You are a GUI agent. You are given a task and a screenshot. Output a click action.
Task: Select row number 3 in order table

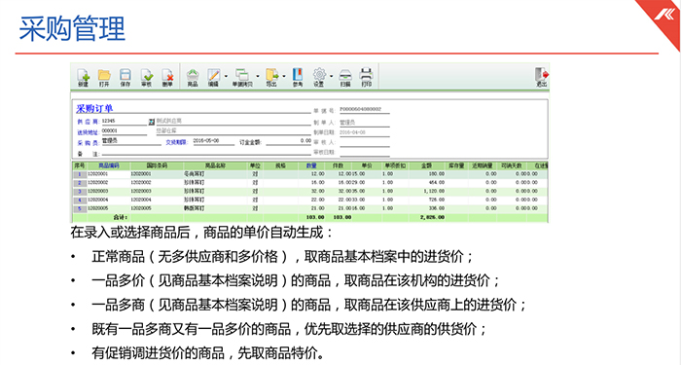(x=80, y=192)
